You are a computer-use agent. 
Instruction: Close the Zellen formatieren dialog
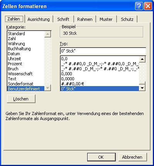[148, 6]
